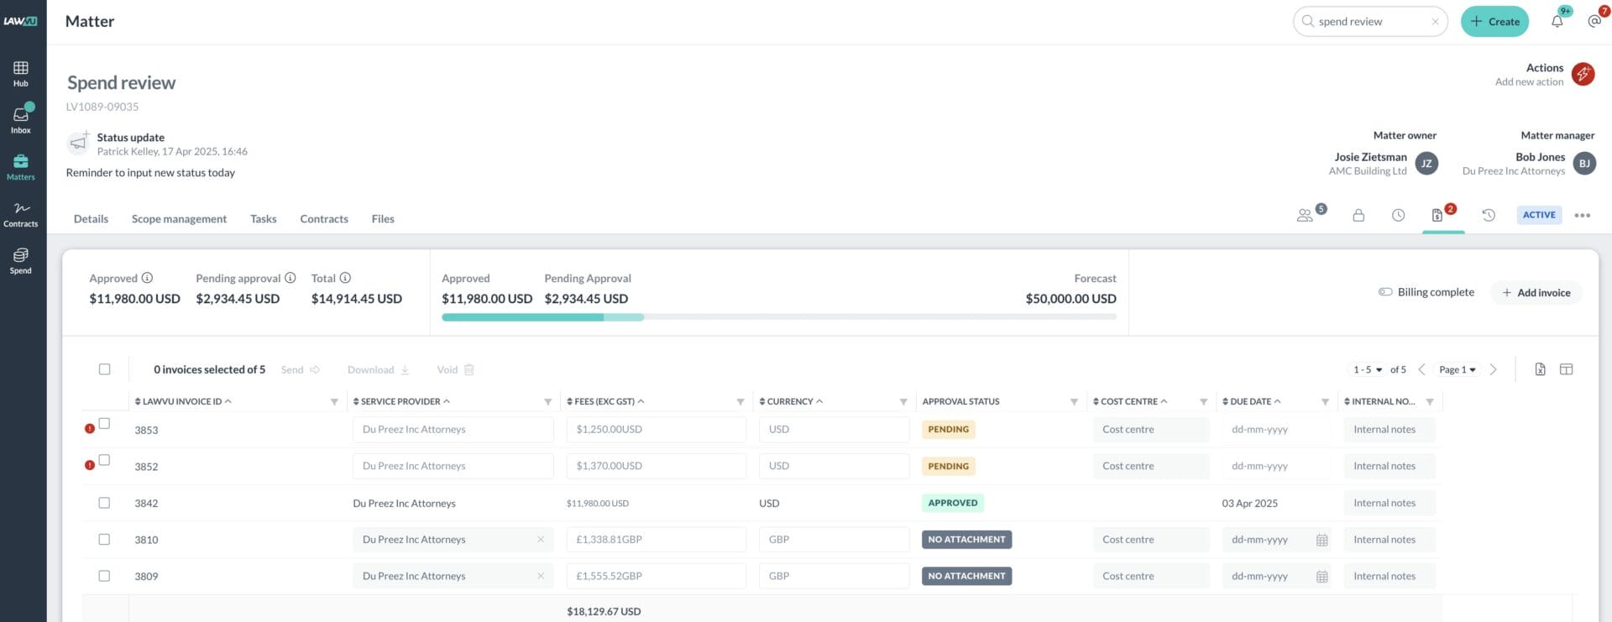1612x622 pixels.
Task: Open the Service Provider column filter
Action: click(547, 402)
